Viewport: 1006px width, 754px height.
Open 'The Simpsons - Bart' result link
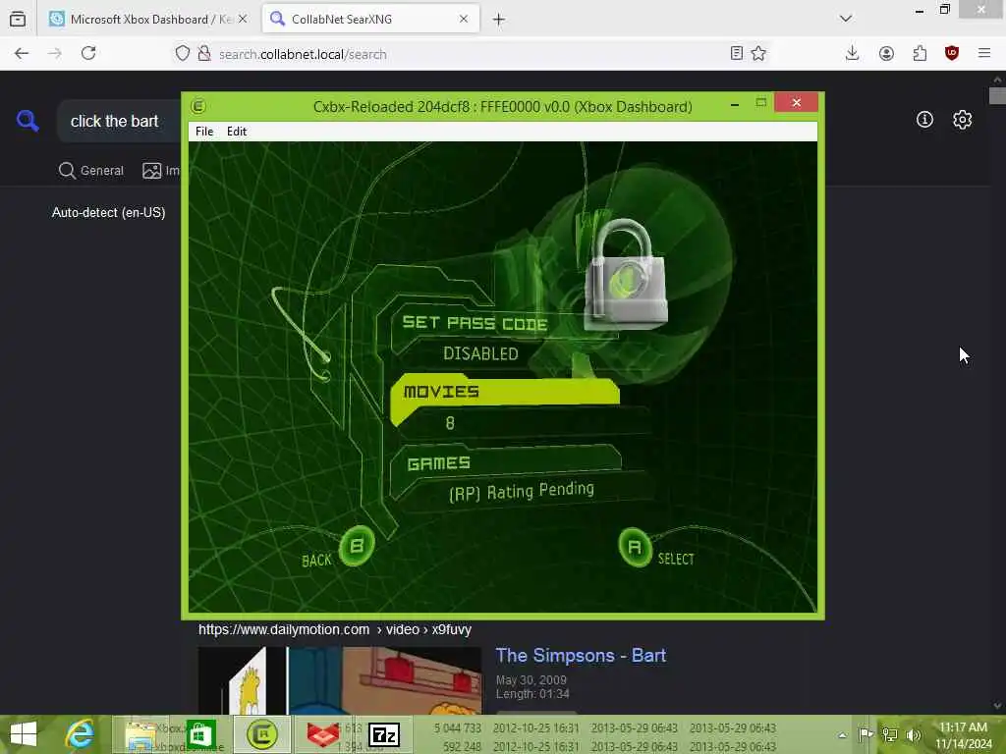click(581, 655)
